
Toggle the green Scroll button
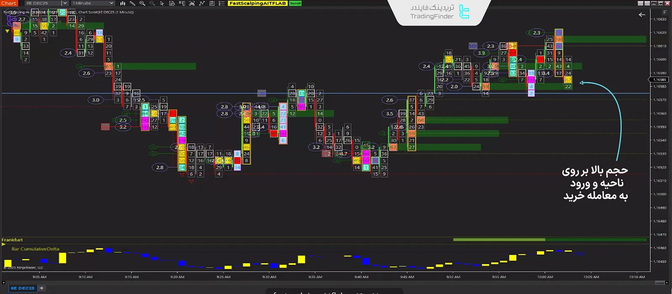pyautogui.click(x=295, y=3)
